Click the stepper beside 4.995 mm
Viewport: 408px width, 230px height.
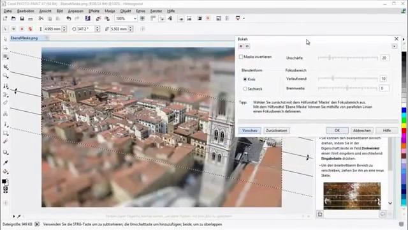[64, 29]
